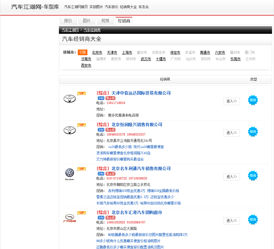Select the 不限 city filter
274x249 pixels.
(x=83, y=52)
